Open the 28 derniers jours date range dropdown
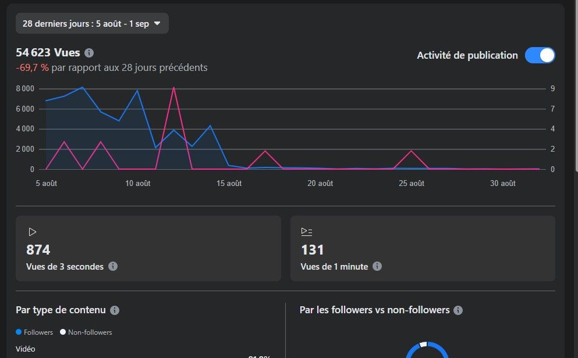 click(92, 24)
